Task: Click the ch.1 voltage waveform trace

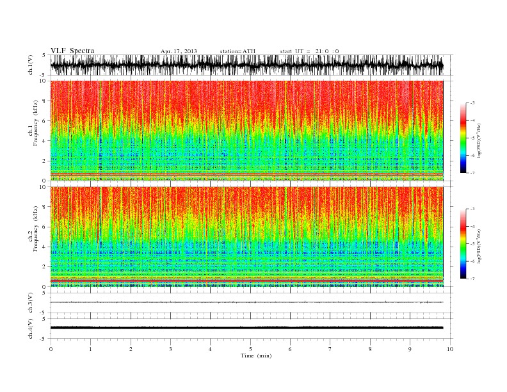Action: pos(246,65)
